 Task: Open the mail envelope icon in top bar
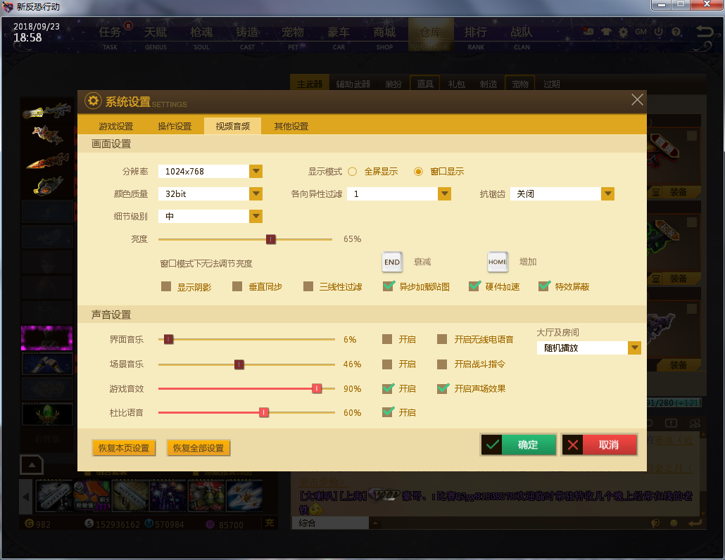(588, 32)
